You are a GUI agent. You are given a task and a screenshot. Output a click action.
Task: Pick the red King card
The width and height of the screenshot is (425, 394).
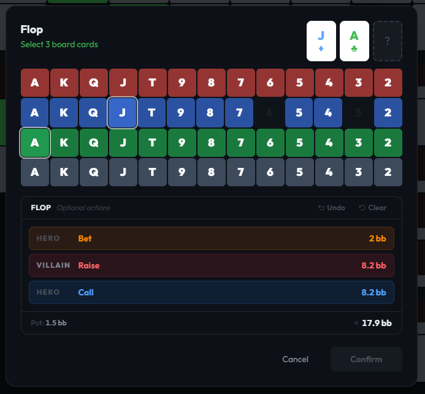[64, 83]
